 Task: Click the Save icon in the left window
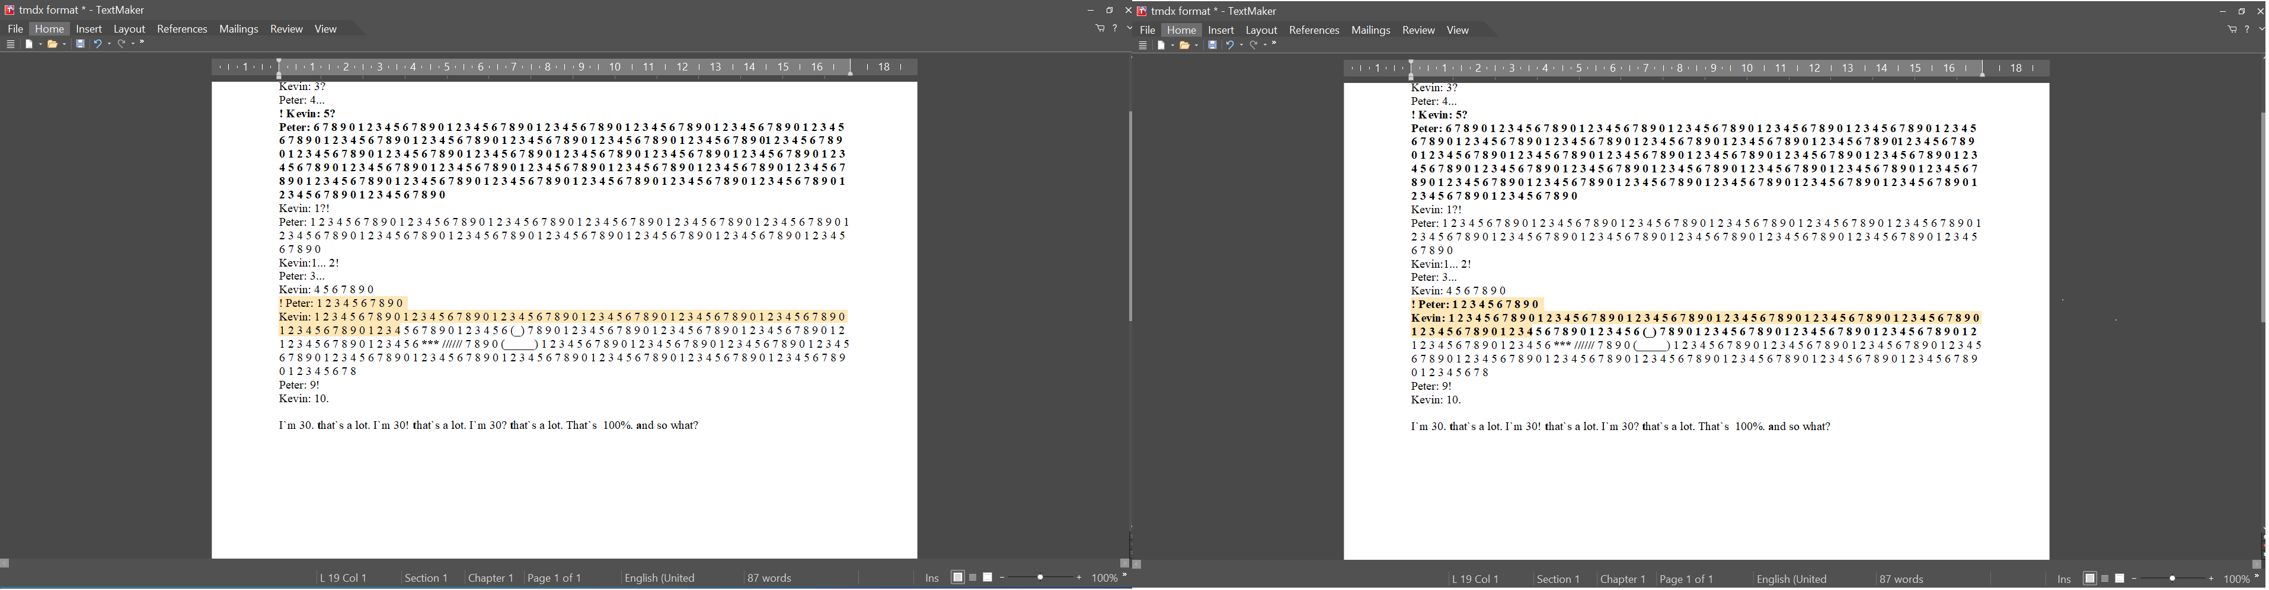(80, 44)
